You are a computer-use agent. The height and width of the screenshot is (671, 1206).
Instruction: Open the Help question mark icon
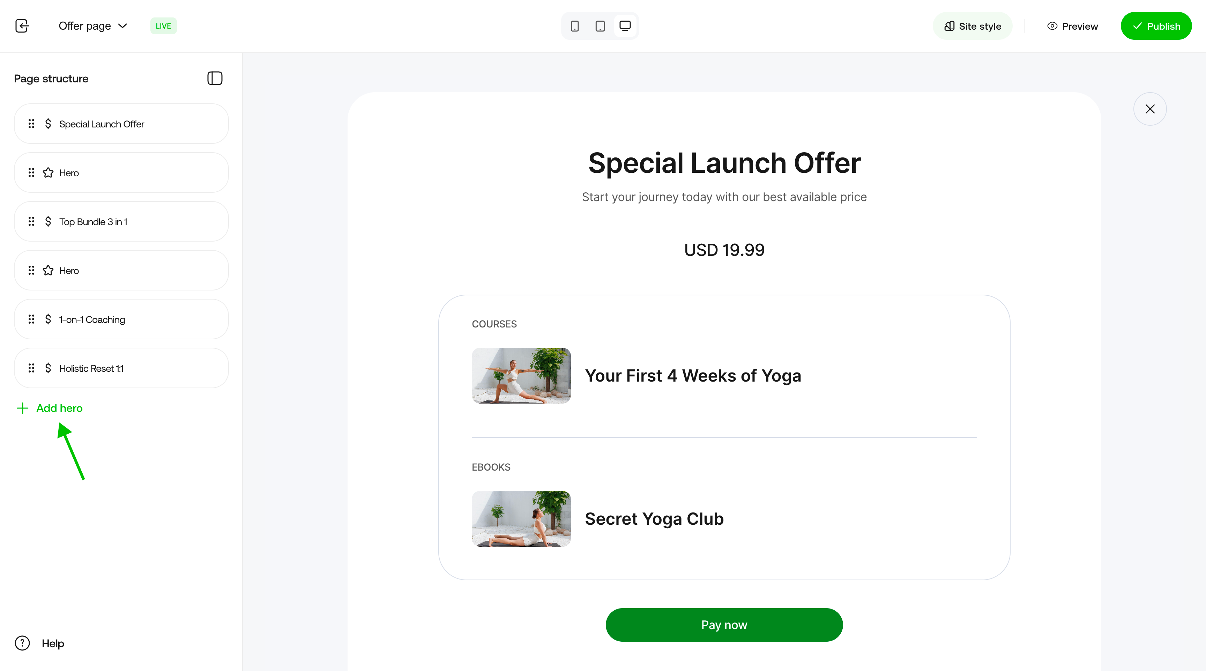pyautogui.click(x=22, y=643)
